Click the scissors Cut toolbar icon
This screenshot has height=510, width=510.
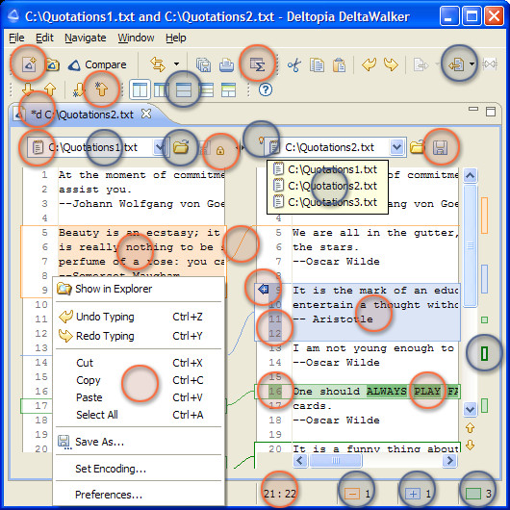[294, 64]
